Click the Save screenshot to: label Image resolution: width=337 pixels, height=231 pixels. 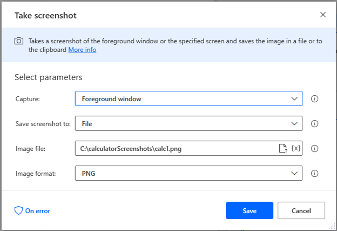[x=43, y=124]
